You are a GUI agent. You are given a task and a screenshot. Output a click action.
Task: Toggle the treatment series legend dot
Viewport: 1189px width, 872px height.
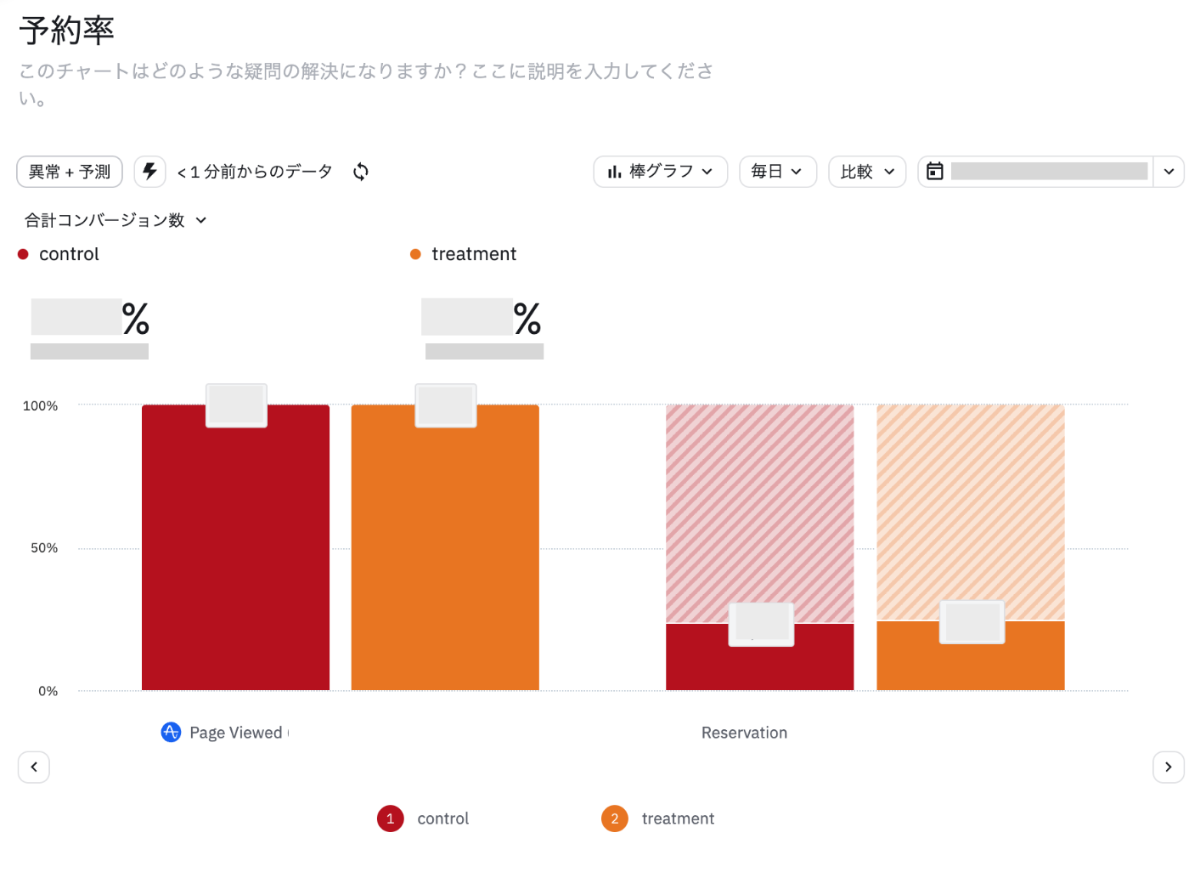pyautogui.click(x=415, y=254)
